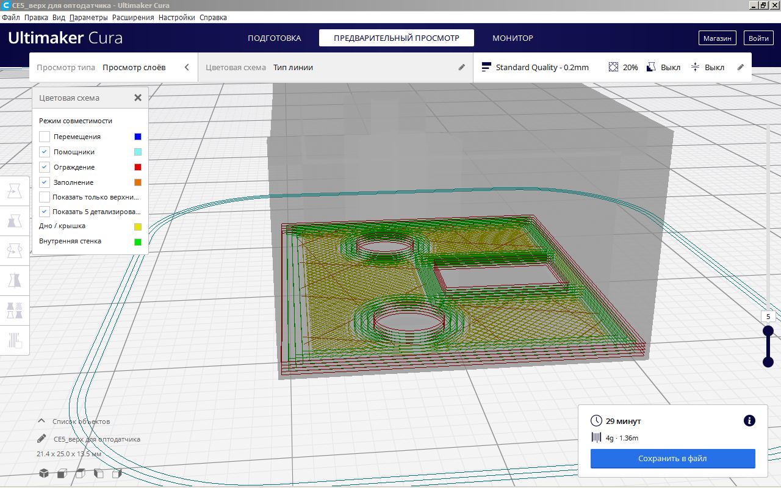Click the Сохранить в файл button

[x=672, y=458]
